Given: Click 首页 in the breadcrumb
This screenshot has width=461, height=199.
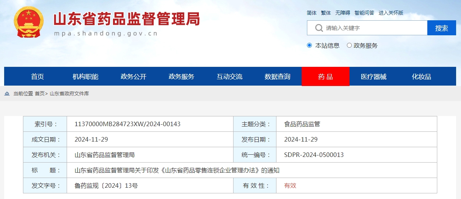Looking at the screenshot, I should pyautogui.click(x=40, y=93).
